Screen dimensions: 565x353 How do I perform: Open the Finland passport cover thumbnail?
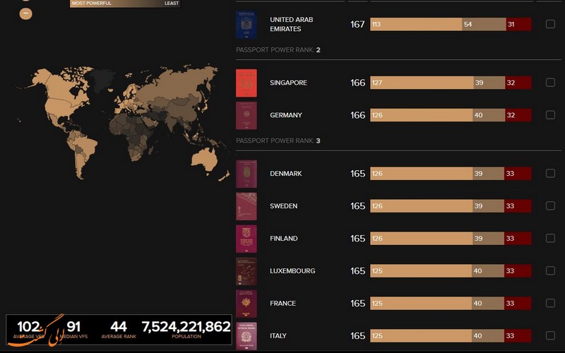point(246,239)
